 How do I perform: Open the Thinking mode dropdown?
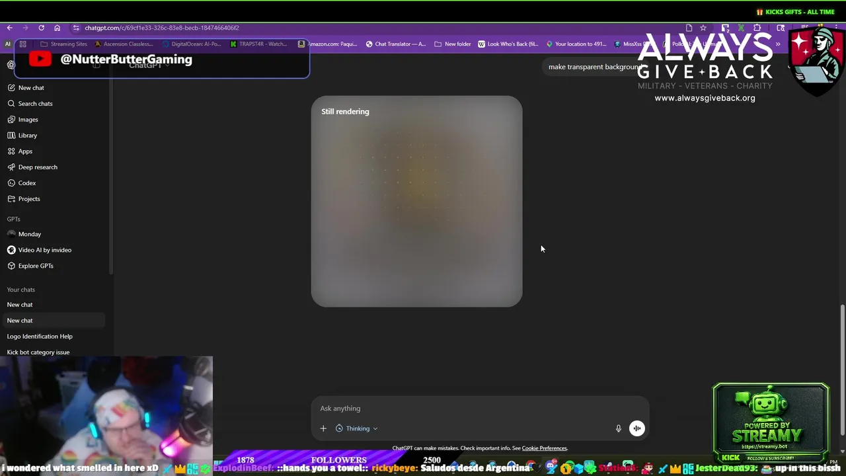tap(357, 428)
